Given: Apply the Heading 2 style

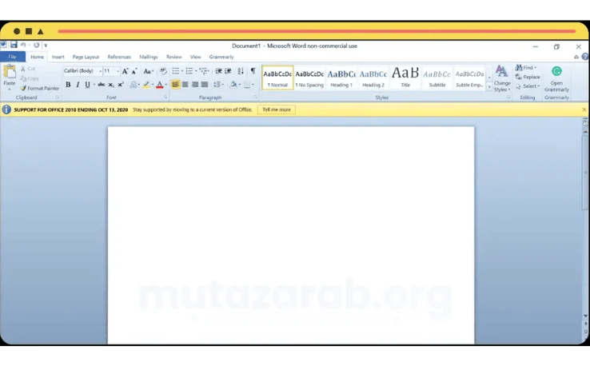Looking at the screenshot, I should click(x=373, y=78).
